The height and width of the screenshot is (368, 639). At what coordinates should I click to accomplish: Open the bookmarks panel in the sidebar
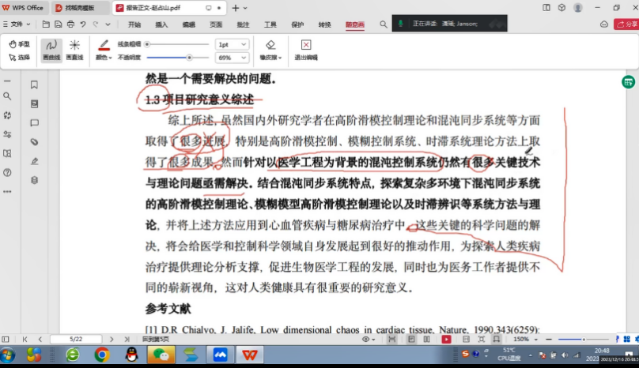coord(34,84)
